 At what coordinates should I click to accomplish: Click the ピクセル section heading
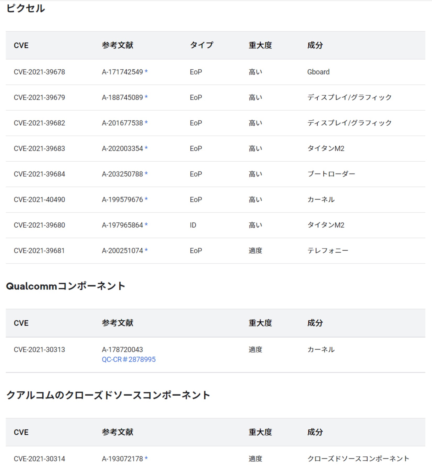(x=26, y=8)
